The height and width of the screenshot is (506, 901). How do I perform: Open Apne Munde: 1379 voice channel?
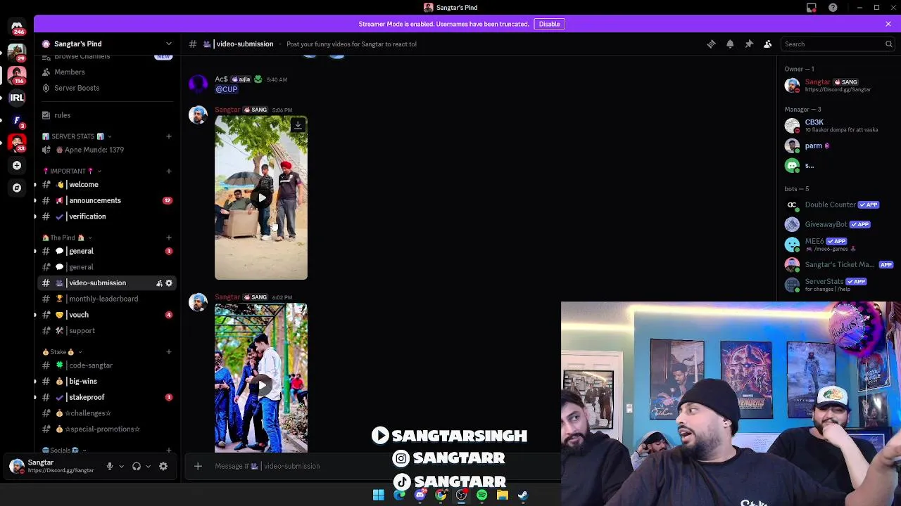(x=106, y=150)
